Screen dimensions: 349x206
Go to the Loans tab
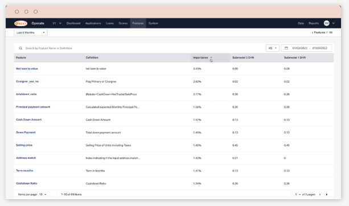(x=110, y=23)
